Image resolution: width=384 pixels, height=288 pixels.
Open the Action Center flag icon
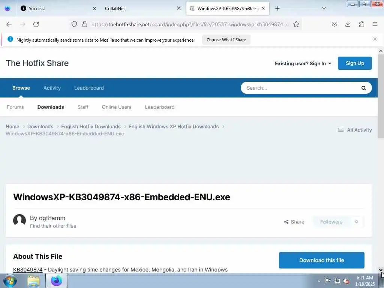tap(328, 280)
